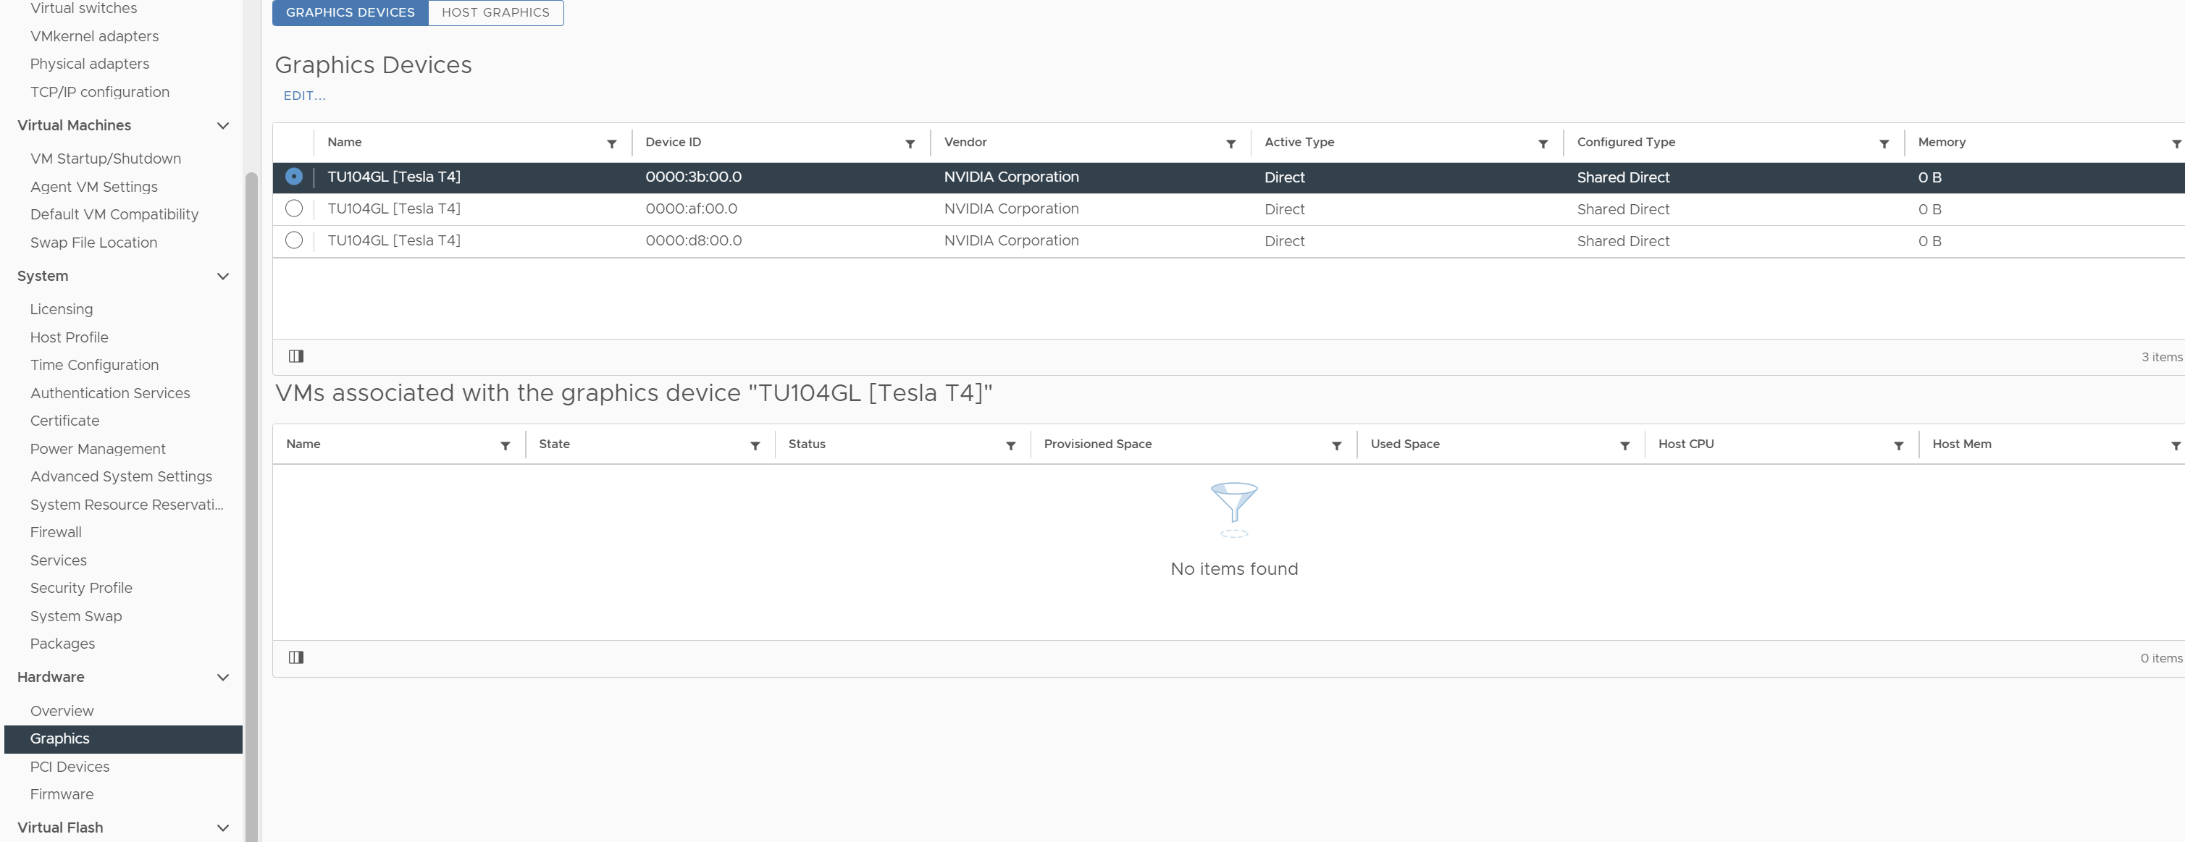
Task: Click the EDIT link under Graphics Devices
Action: 303,95
